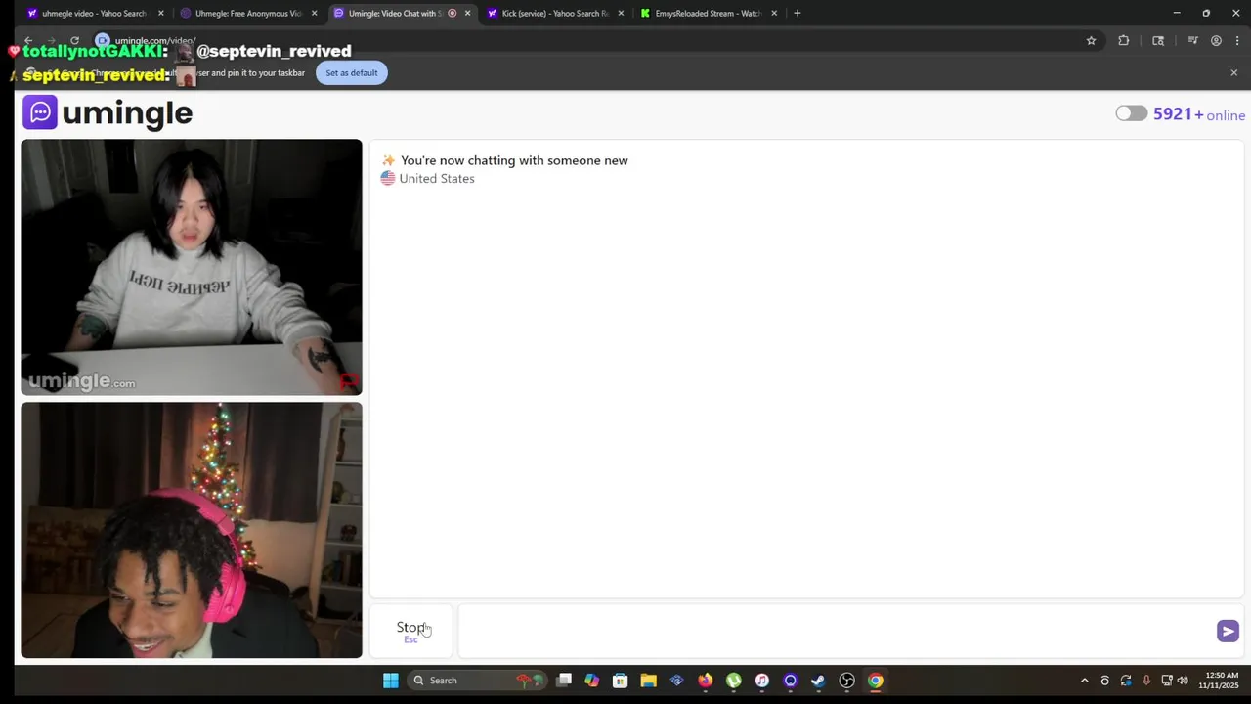Close the uhmegle video Yahoo Search tab
This screenshot has height=704, width=1251.
[160, 14]
